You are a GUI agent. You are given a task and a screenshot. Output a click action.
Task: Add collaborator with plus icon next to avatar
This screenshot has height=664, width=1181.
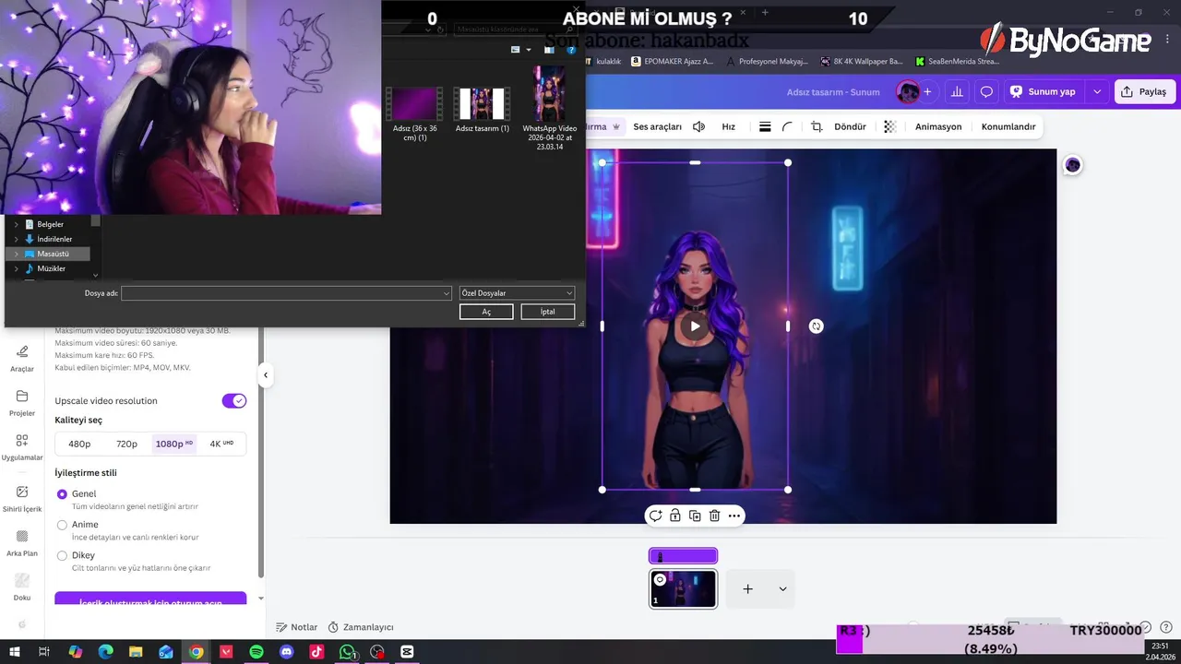(x=927, y=91)
